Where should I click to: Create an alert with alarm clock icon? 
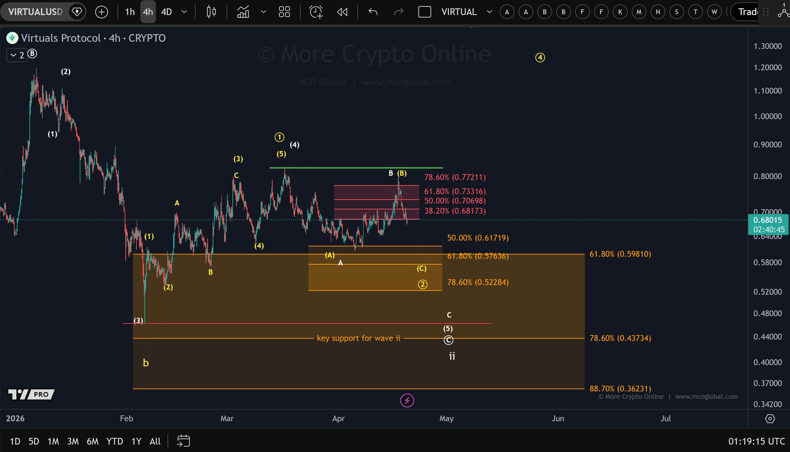click(316, 12)
